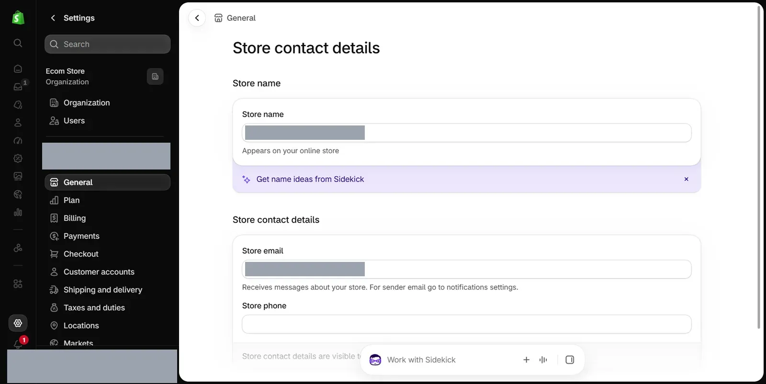Open Analytics bar chart icon
Screen dimensions: 766x384
[x=18, y=212]
